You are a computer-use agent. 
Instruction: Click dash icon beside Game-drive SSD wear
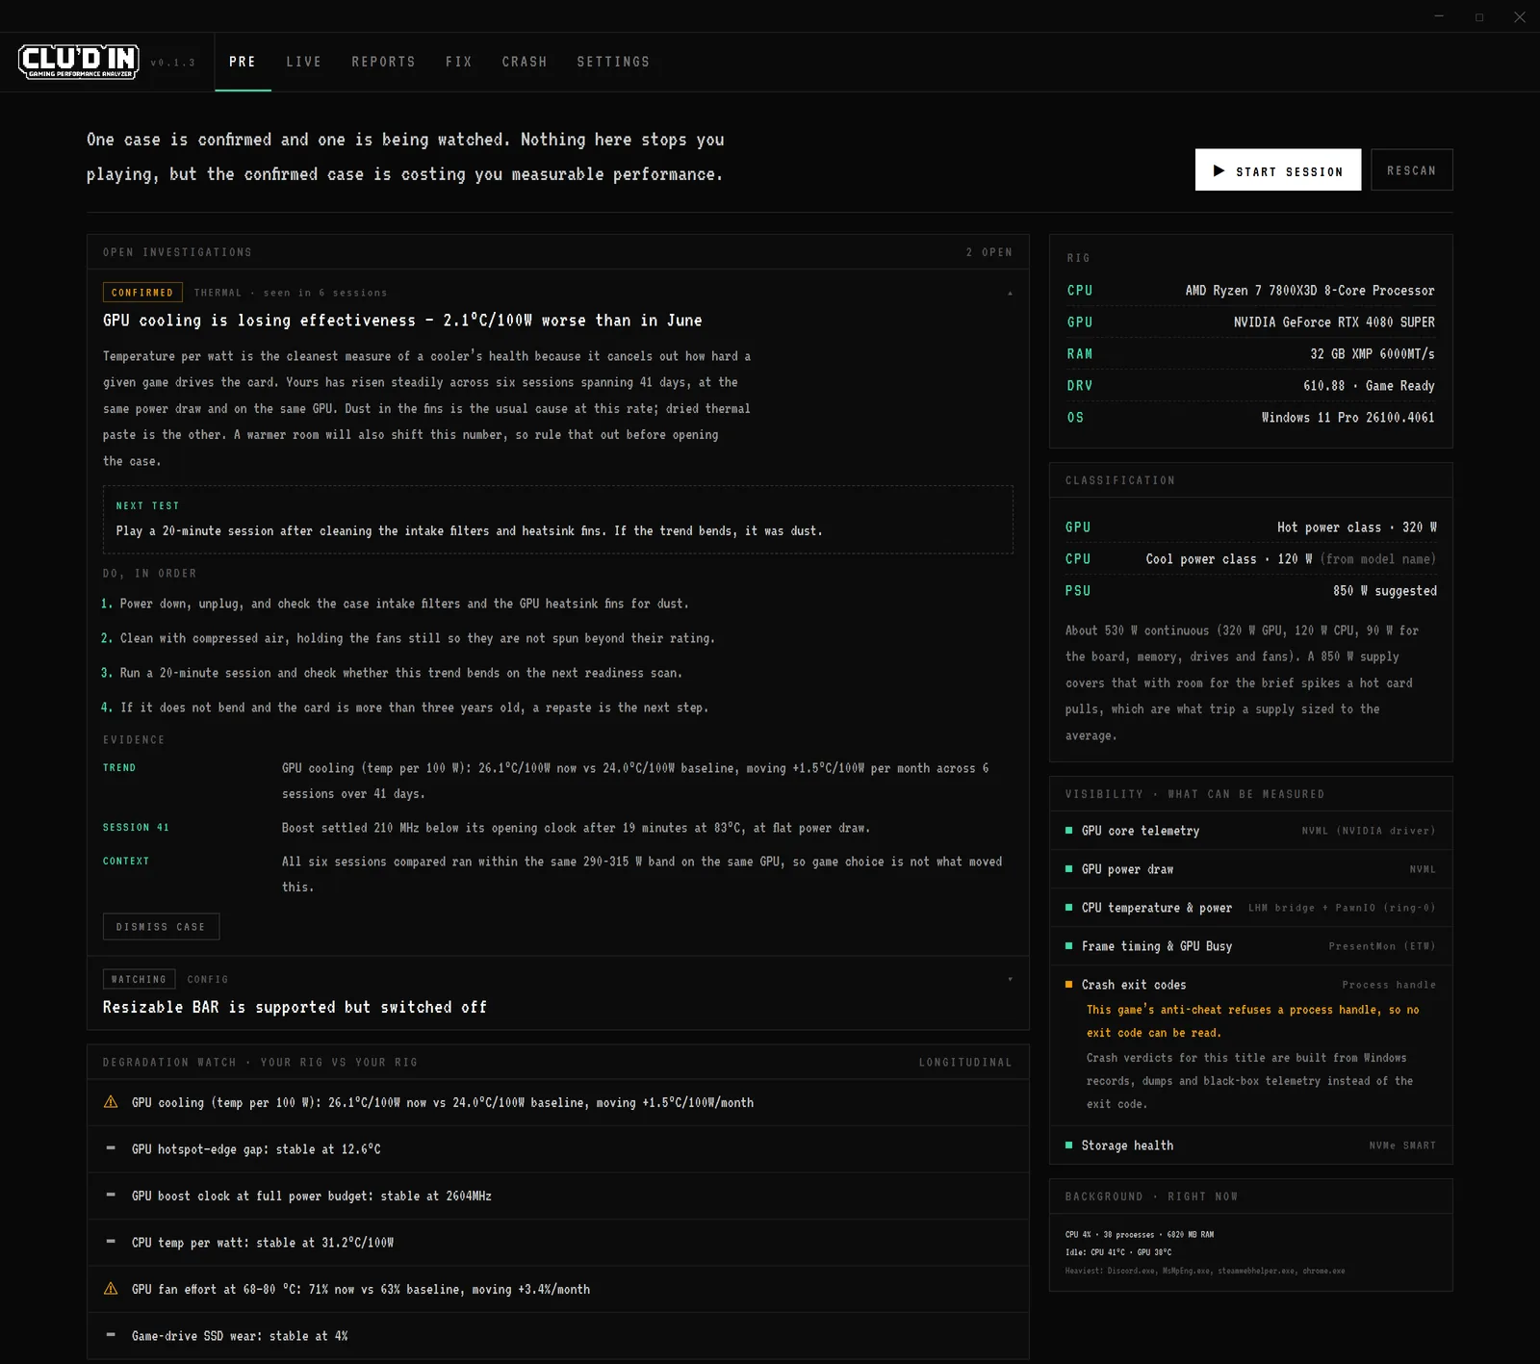tap(111, 1335)
